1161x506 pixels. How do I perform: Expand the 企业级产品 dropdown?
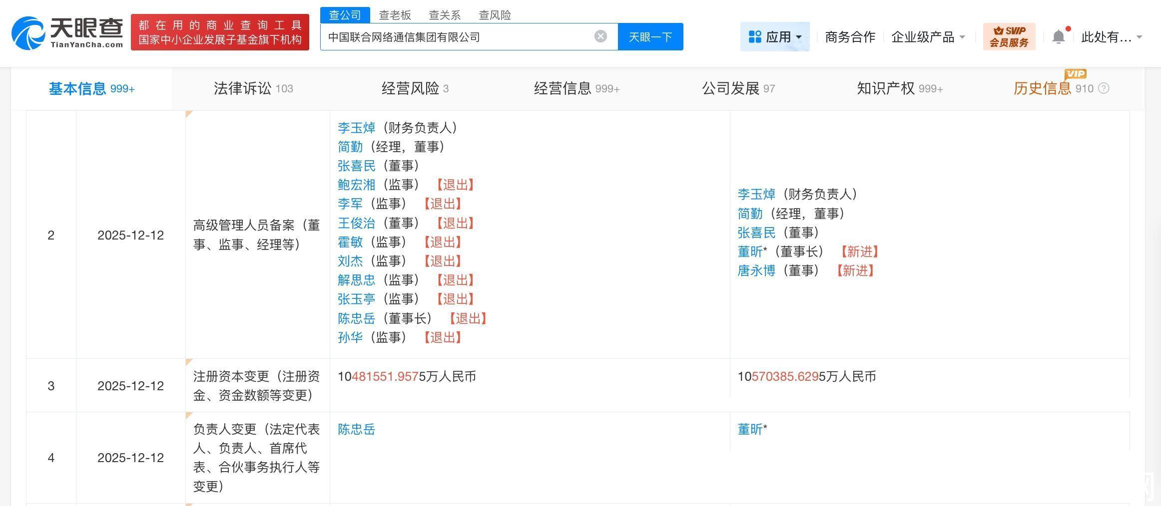coord(962,37)
